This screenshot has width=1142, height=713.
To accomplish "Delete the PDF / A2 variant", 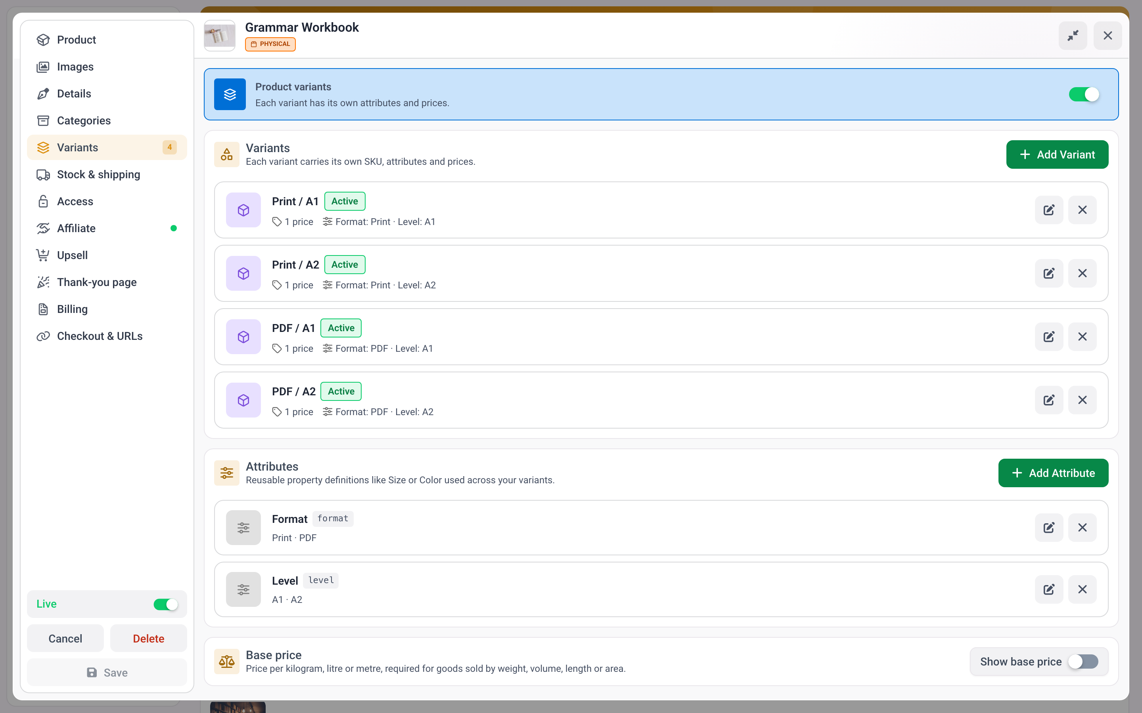I will click(1082, 400).
